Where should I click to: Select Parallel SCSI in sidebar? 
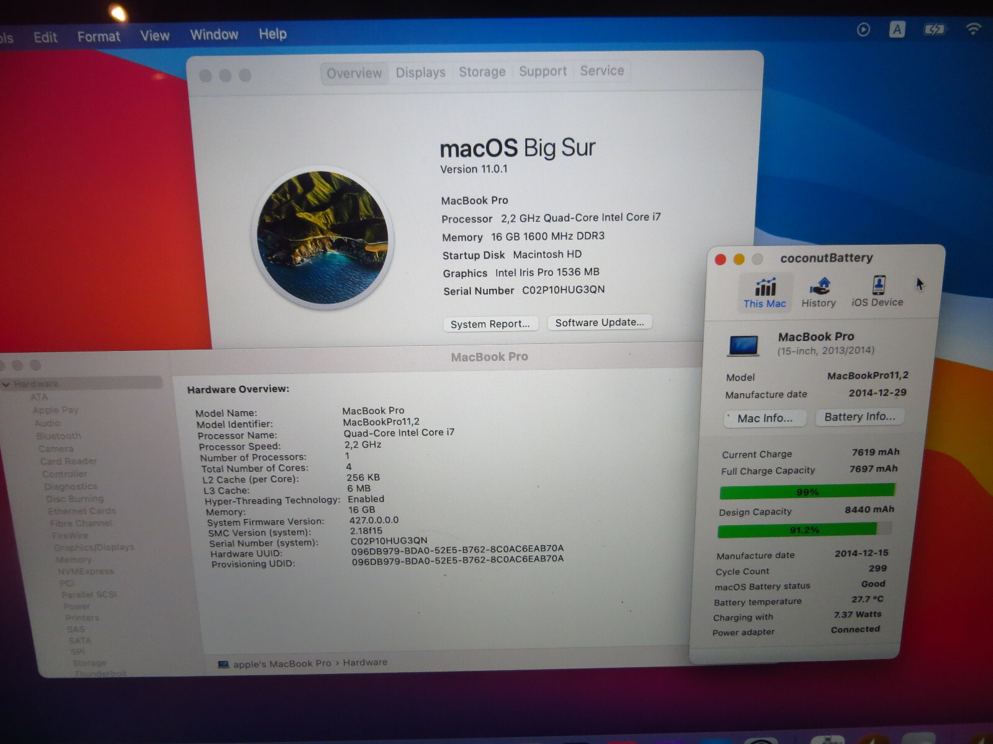tap(89, 595)
